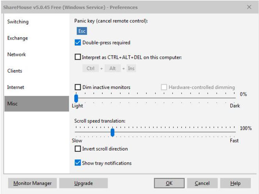This screenshot has height=194, width=259.
Task: Click the scroll speed translation slider handle
Action: click(x=112, y=132)
